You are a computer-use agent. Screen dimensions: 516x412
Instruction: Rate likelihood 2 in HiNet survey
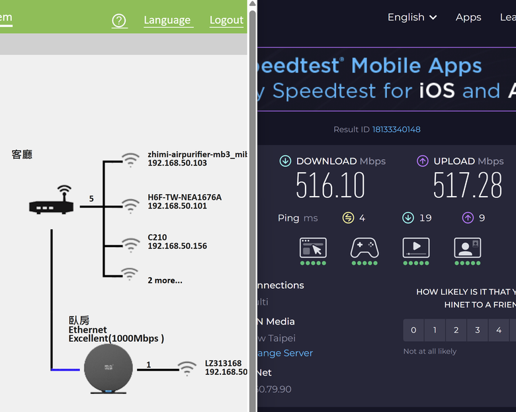(x=456, y=330)
